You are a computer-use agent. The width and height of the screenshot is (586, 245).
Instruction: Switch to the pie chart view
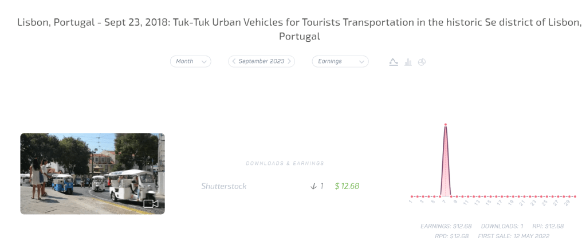coord(422,62)
